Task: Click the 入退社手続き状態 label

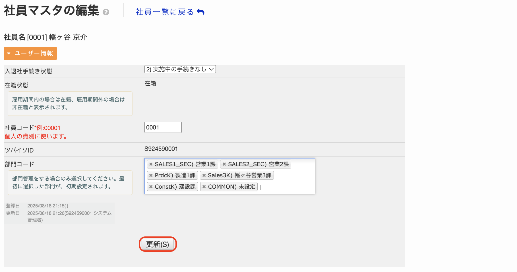Action: (28, 71)
